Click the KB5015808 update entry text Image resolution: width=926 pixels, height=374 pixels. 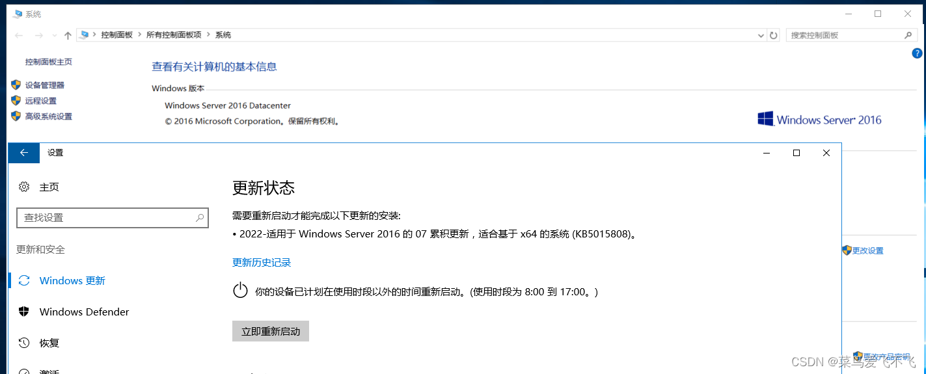(434, 234)
